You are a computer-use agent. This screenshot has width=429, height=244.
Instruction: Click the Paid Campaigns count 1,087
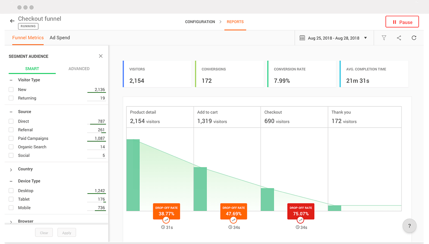pos(100,138)
